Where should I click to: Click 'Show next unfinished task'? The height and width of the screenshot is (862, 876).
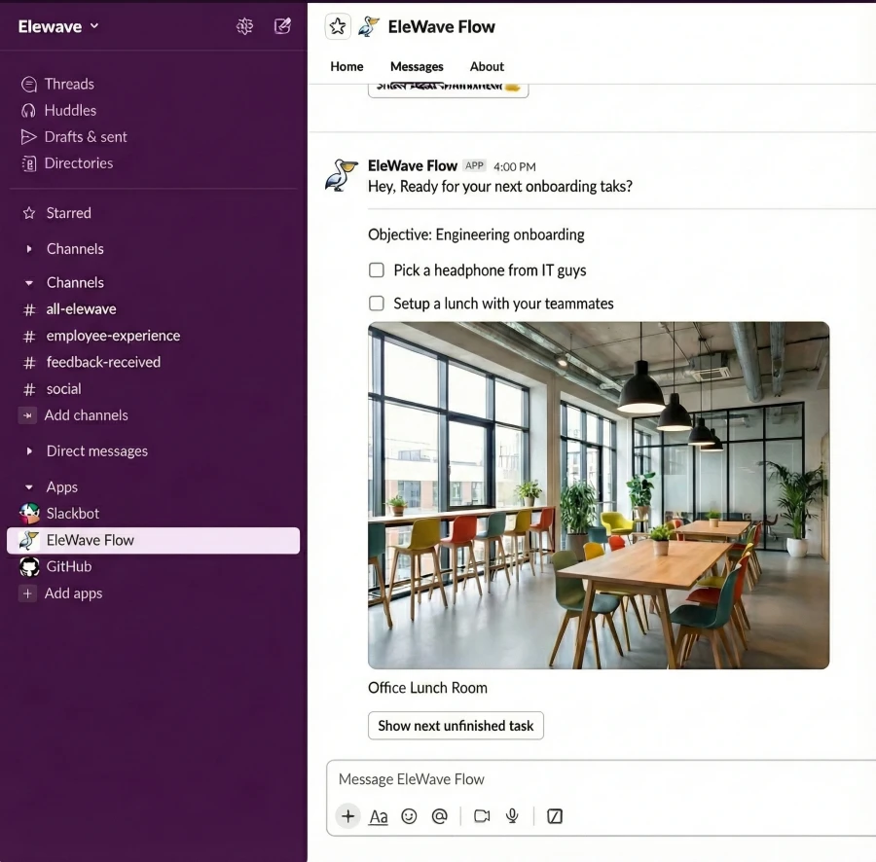coord(455,725)
